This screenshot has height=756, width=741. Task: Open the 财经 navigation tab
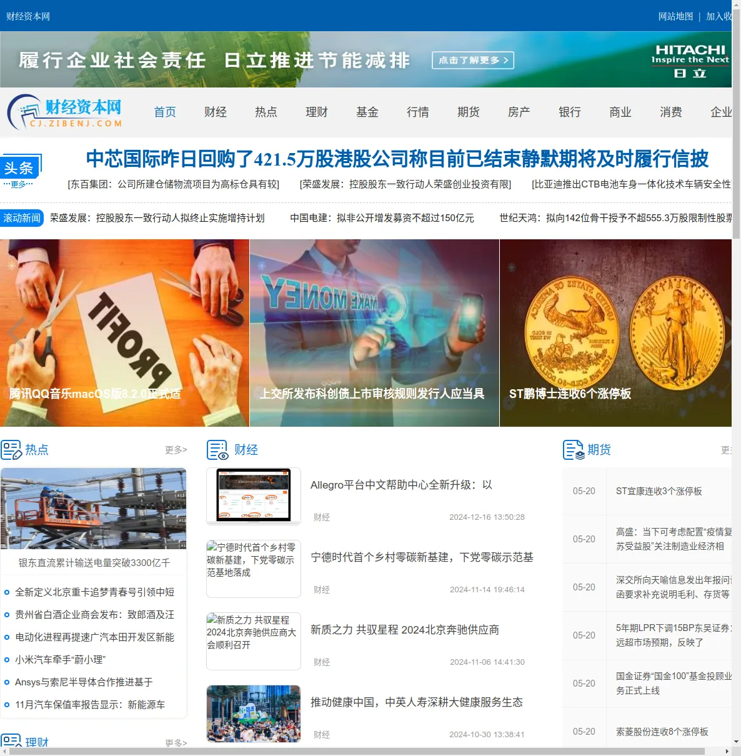click(216, 112)
